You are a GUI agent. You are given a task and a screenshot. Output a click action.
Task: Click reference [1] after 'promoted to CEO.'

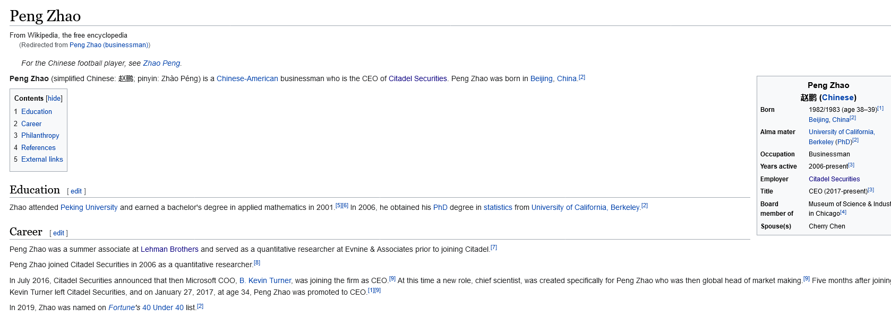(371, 290)
